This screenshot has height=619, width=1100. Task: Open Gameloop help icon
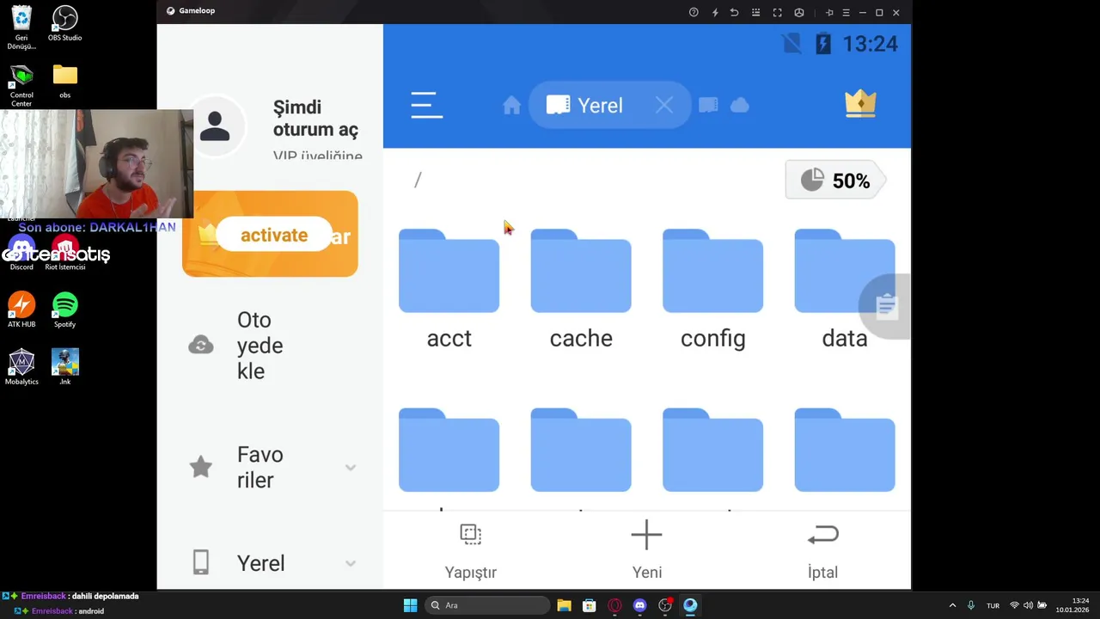tap(694, 12)
